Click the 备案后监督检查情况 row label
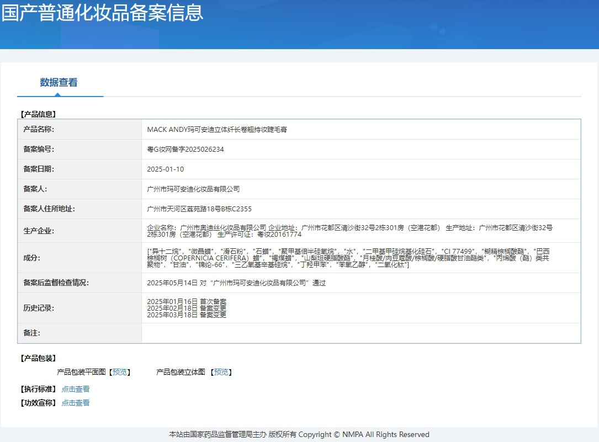This screenshot has width=599, height=442. pyautogui.click(x=56, y=283)
